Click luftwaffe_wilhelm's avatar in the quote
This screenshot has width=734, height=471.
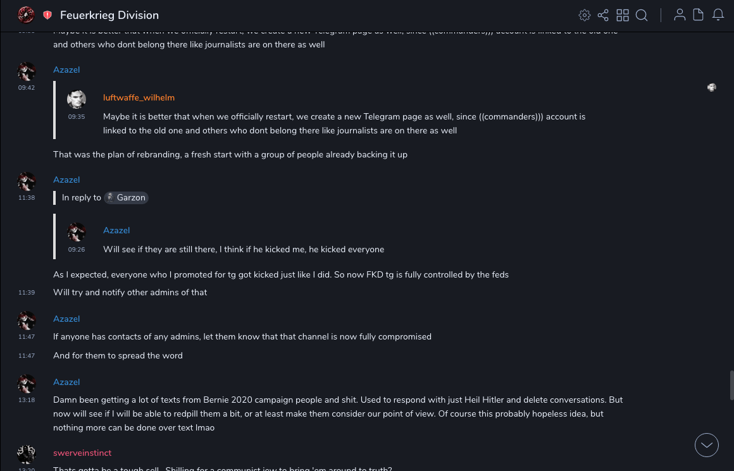click(x=77, y=100)
